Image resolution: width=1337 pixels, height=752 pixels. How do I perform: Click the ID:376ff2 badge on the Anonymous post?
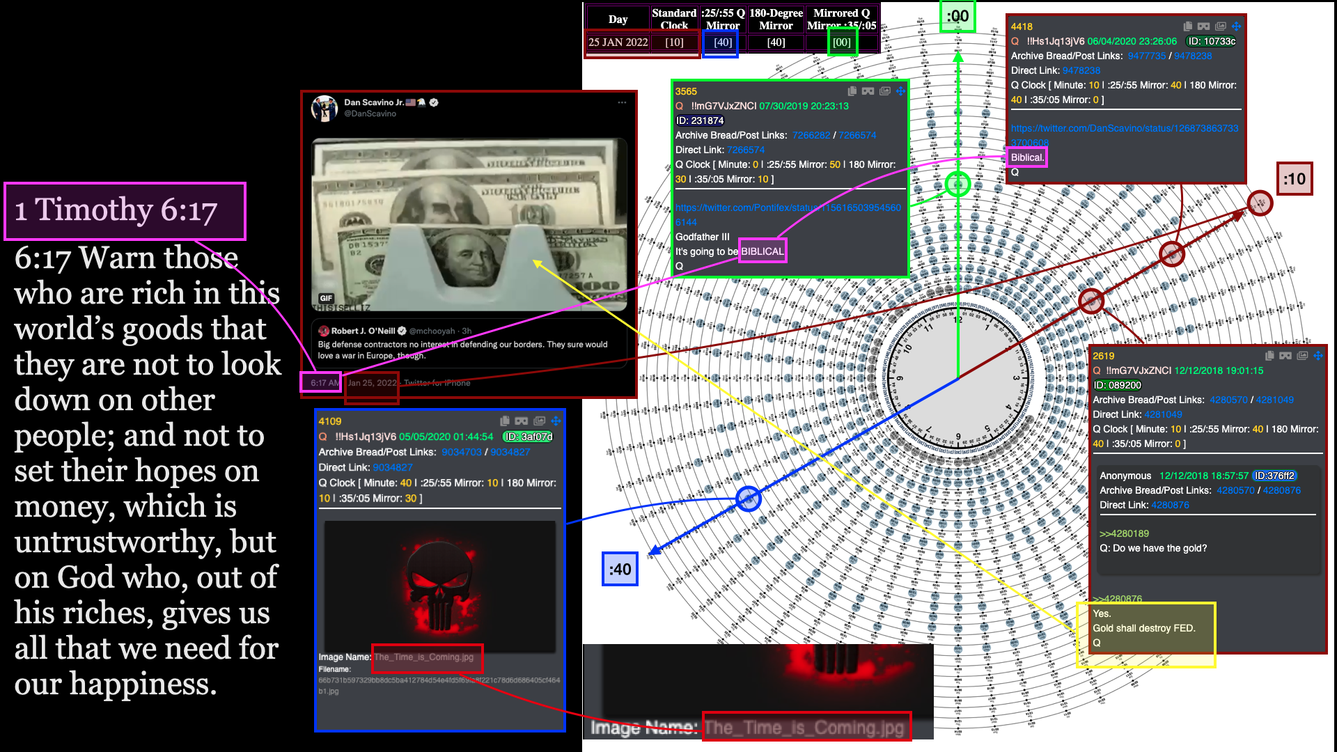(1275, 476)
